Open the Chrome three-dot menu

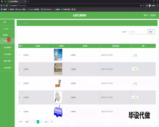point(158,6)
